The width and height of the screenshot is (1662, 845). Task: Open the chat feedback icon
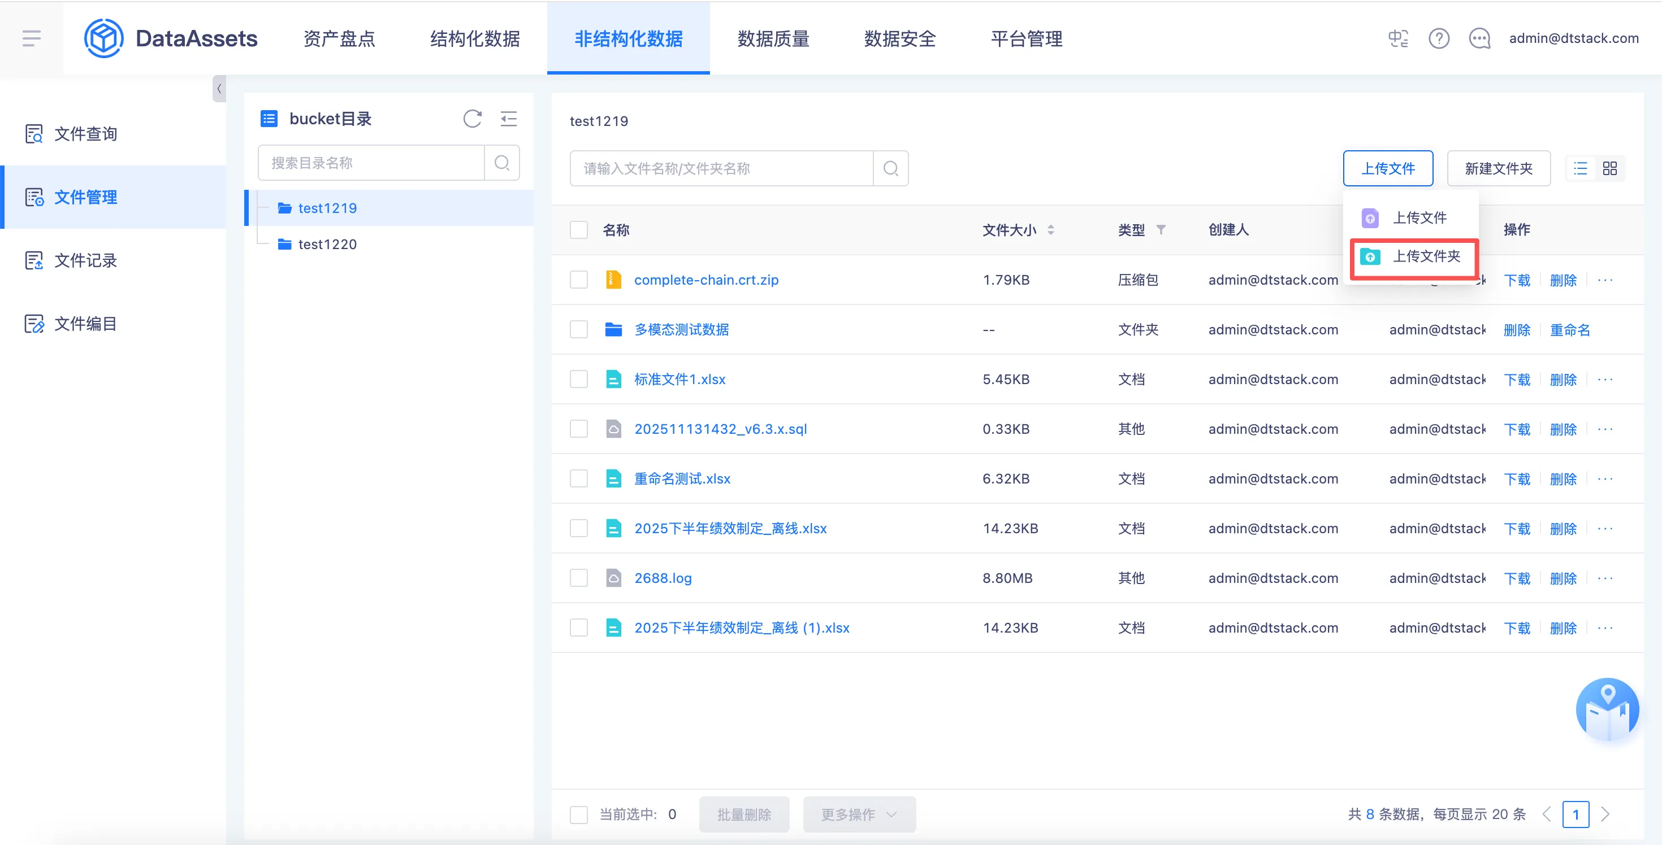1479,38
